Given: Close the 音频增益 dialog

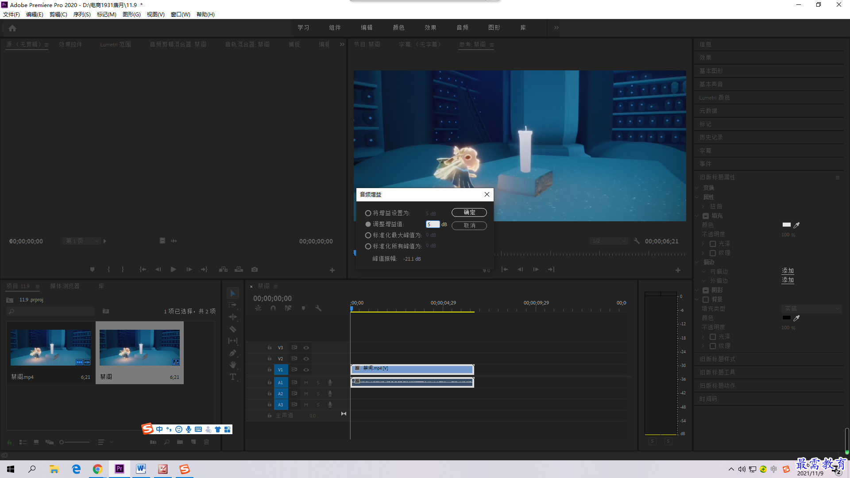Looking at the screenshot, I should 487,194.
